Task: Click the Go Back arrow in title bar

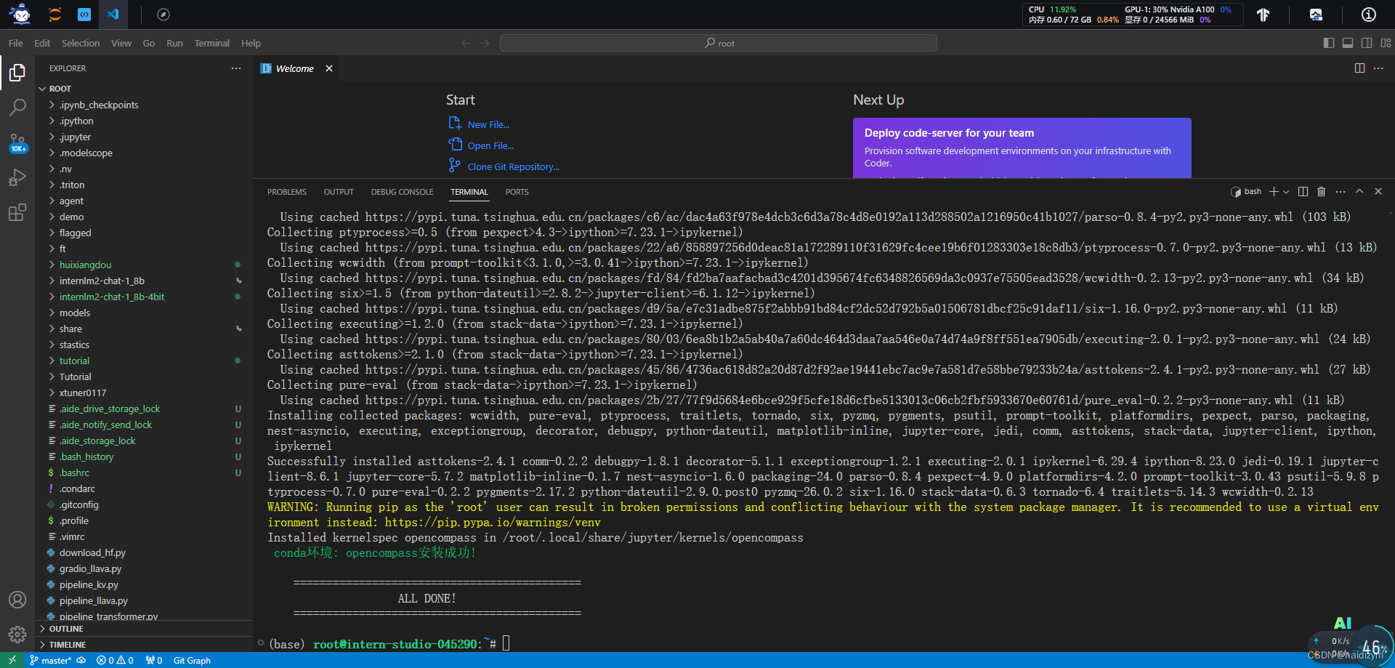Action: pos(466,43)
